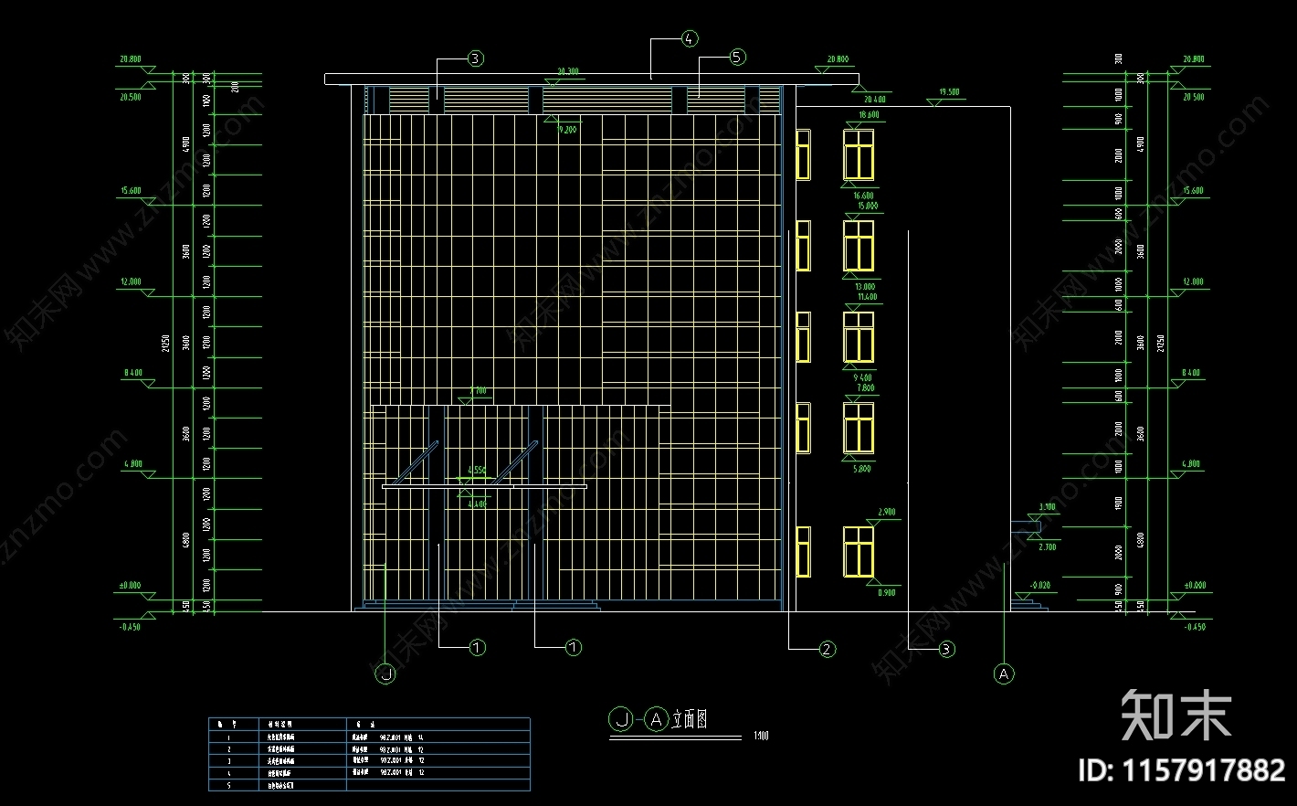Click the 5.800 elevation label

click(861, 469)
